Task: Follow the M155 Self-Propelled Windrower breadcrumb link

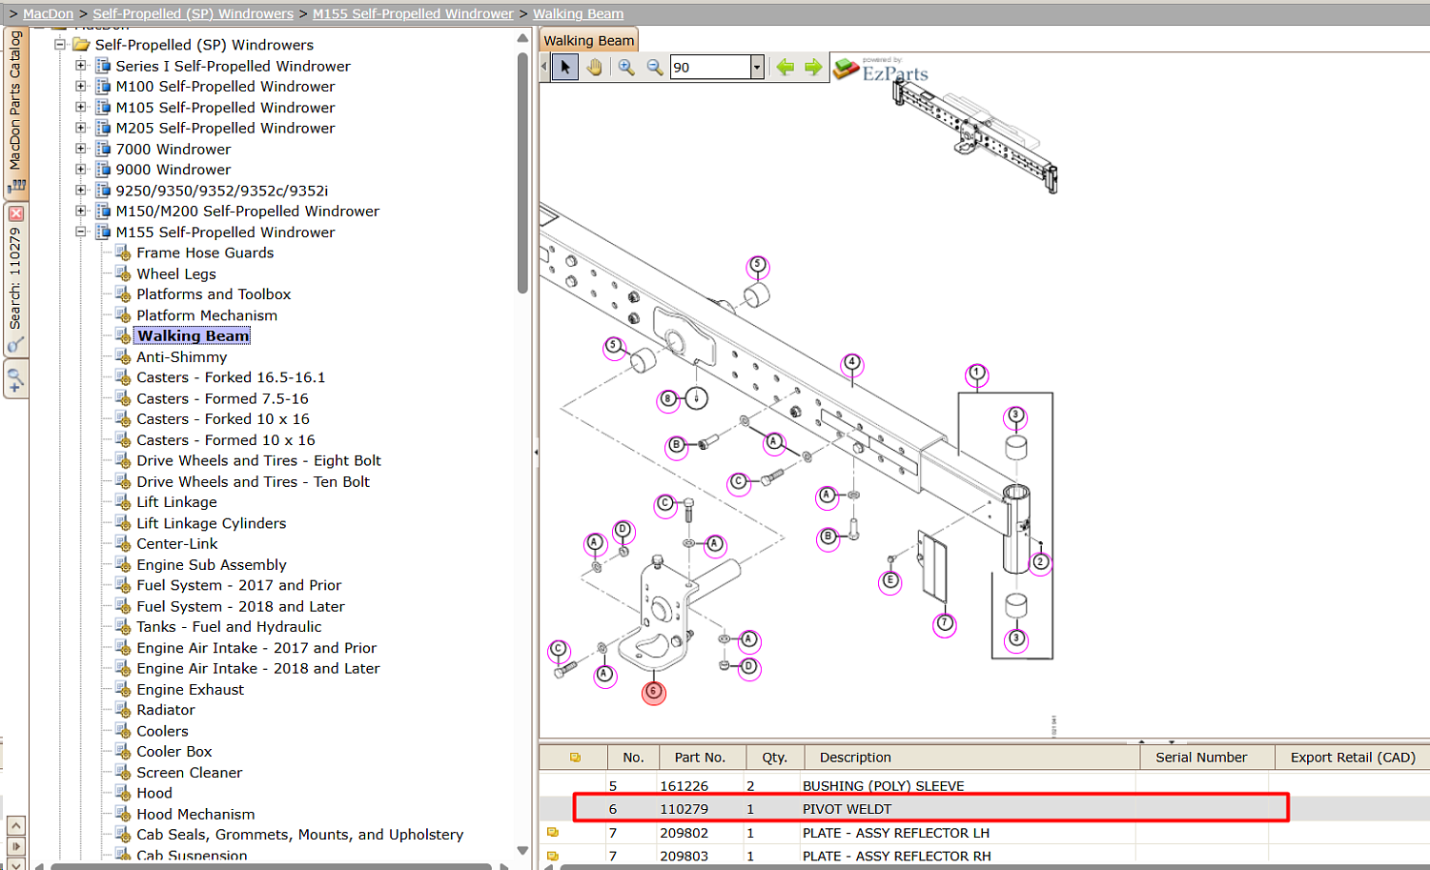Action: [x=413, y=13]
